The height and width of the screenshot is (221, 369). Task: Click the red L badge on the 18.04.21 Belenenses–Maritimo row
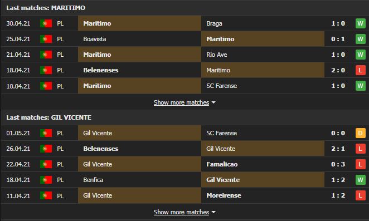pyautogui.click(x=360, y=70)
